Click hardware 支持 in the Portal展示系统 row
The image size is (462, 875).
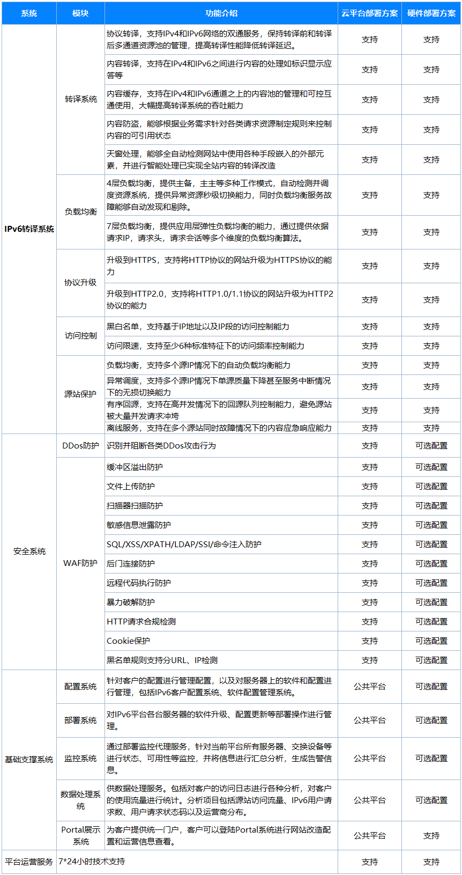coord(431,836)
